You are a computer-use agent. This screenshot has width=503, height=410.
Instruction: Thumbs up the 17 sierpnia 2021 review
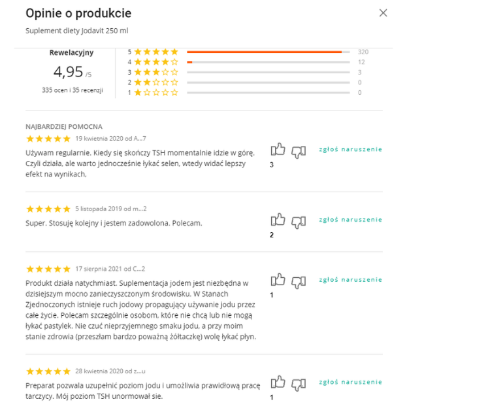click(278, 280)
